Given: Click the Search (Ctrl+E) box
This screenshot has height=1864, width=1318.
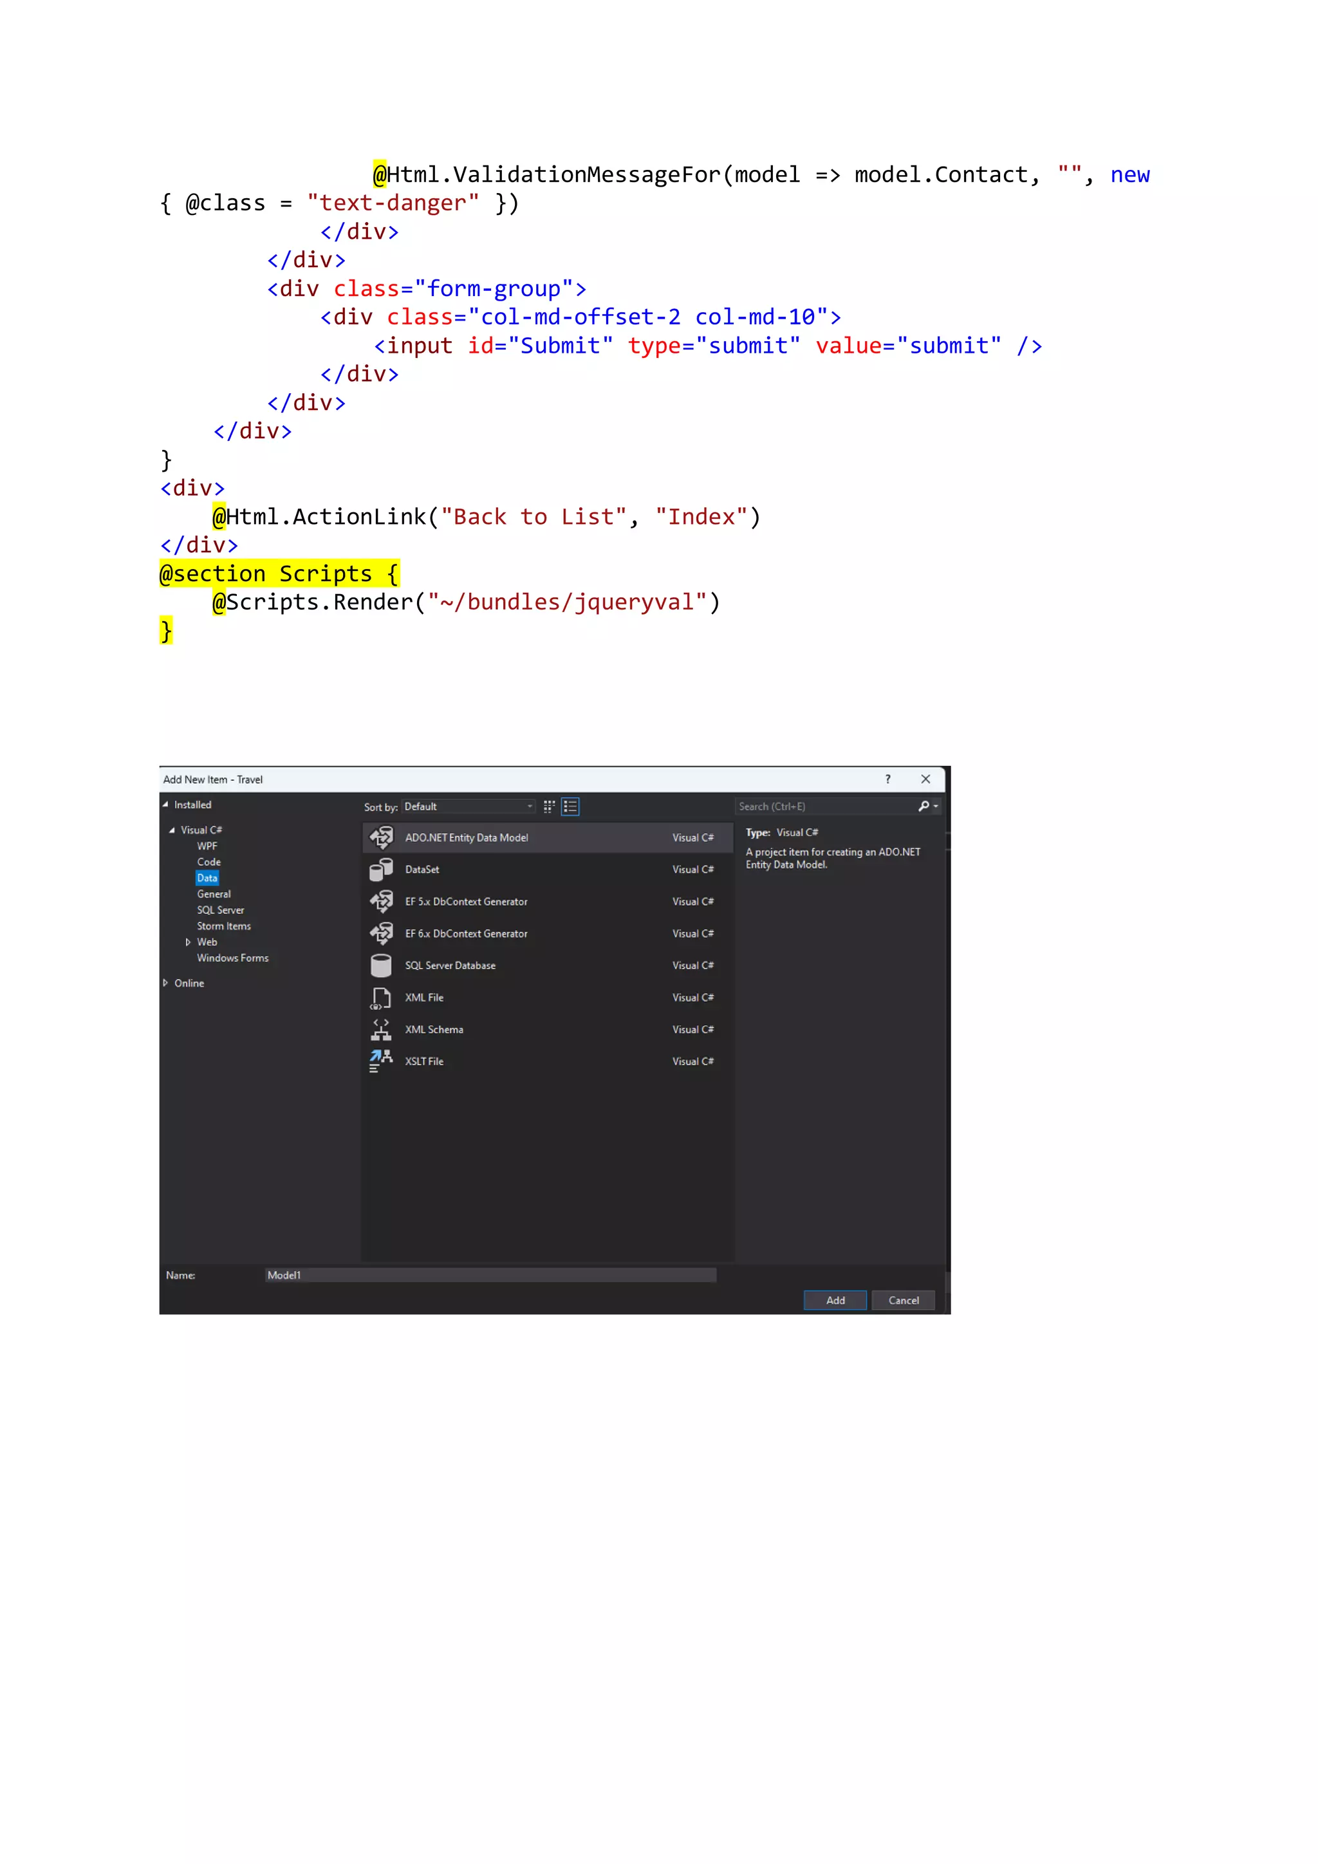Looking at the screenshot, I should (x=826, y=806).
